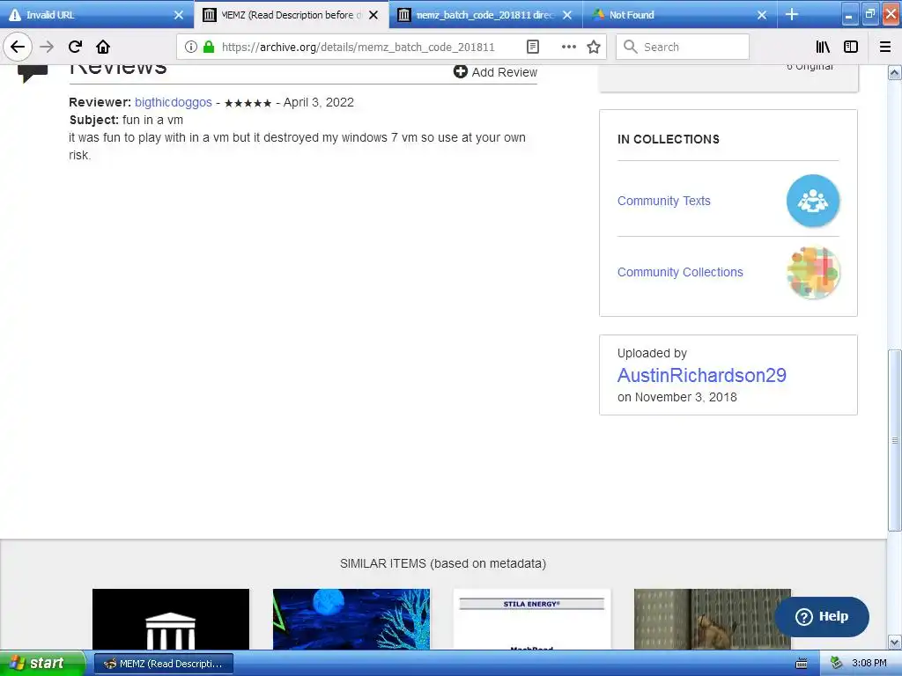Click the five-star review rating
The image size is (902, 676).
point(248,103)
